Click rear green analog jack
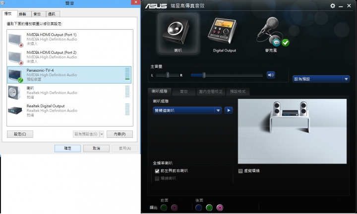This screenshot has width=357, height=214. pyautogui.click(x=209, y=208)
